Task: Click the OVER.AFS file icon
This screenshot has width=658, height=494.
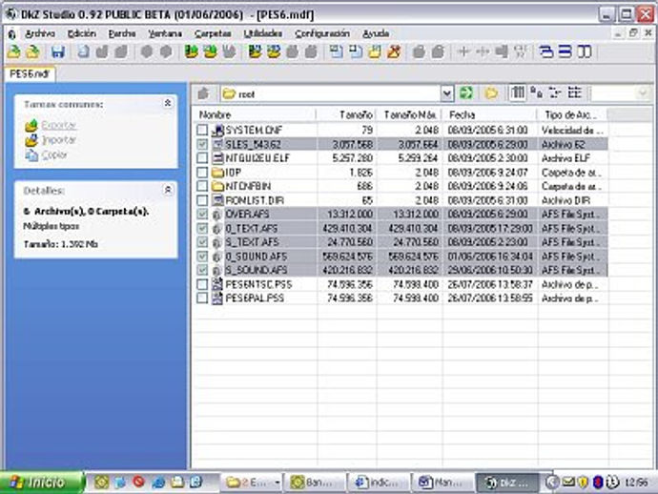Action: point(216,215)
